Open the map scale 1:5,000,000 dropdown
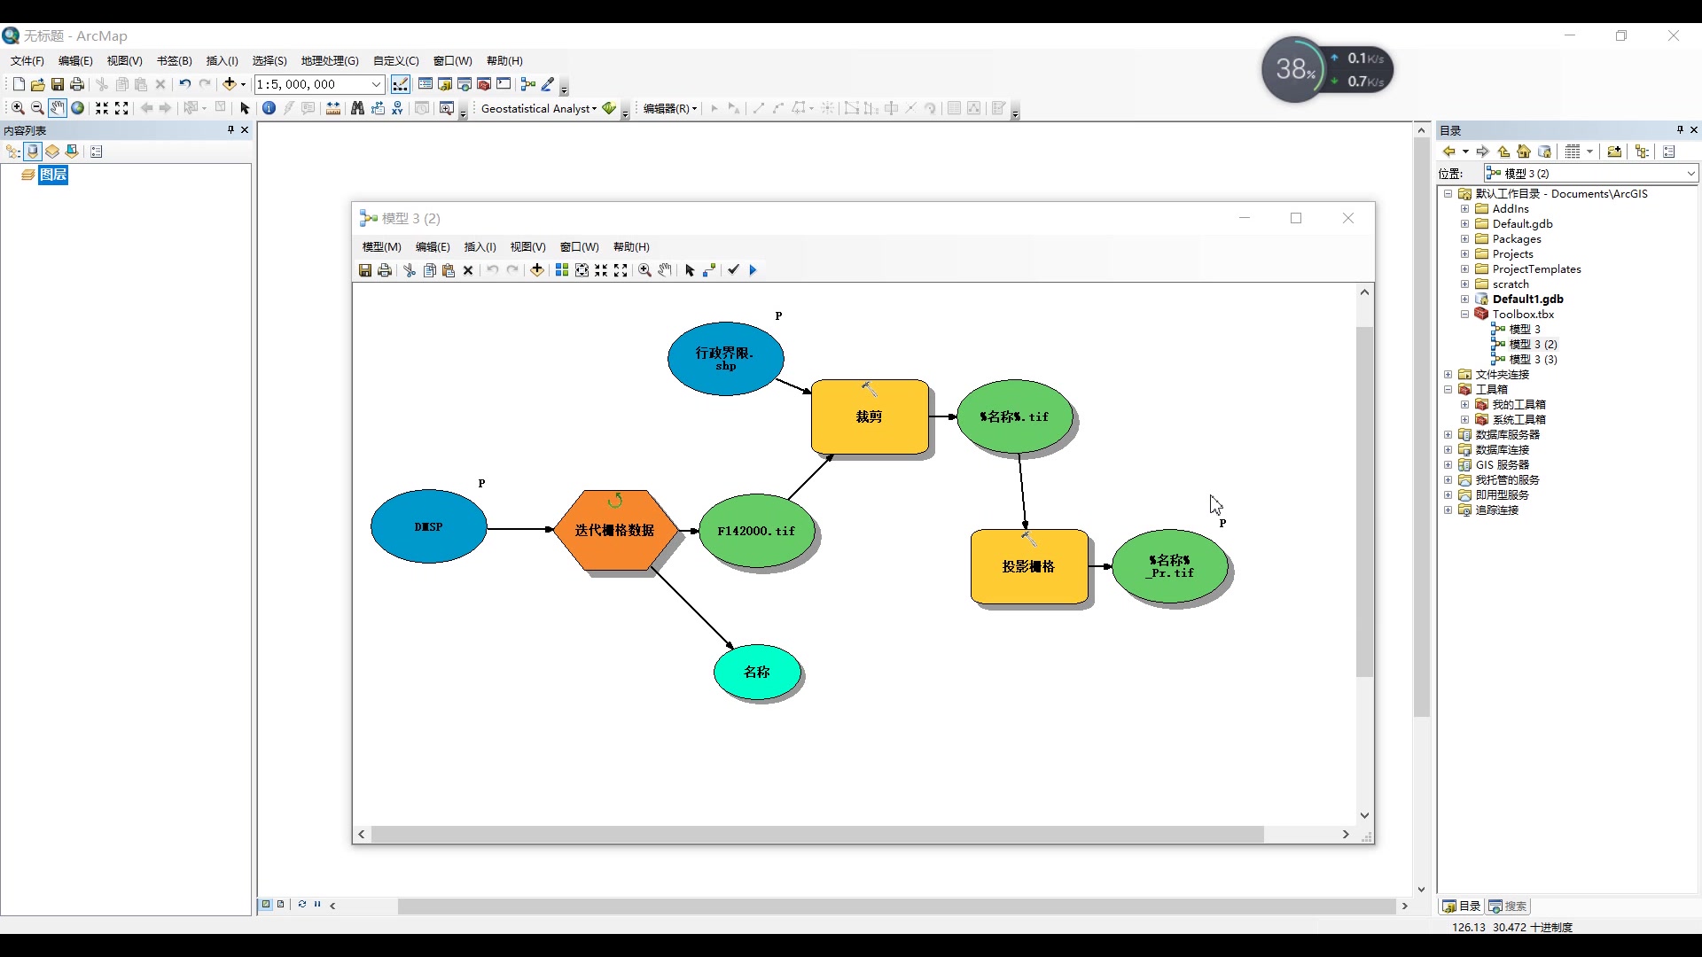This screenshot has width=1702, height=957. [376, 84]
